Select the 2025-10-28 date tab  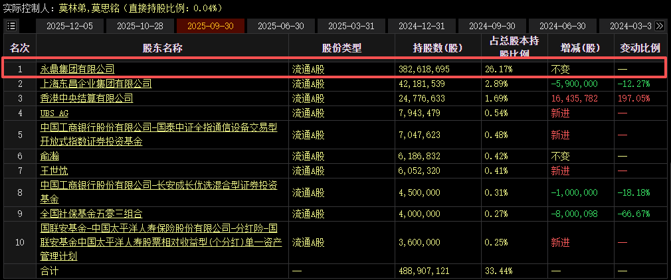pos(140,26)
